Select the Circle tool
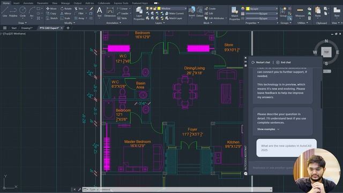The height and width of the screenshot is (193, 343). [x=23, y=12]
